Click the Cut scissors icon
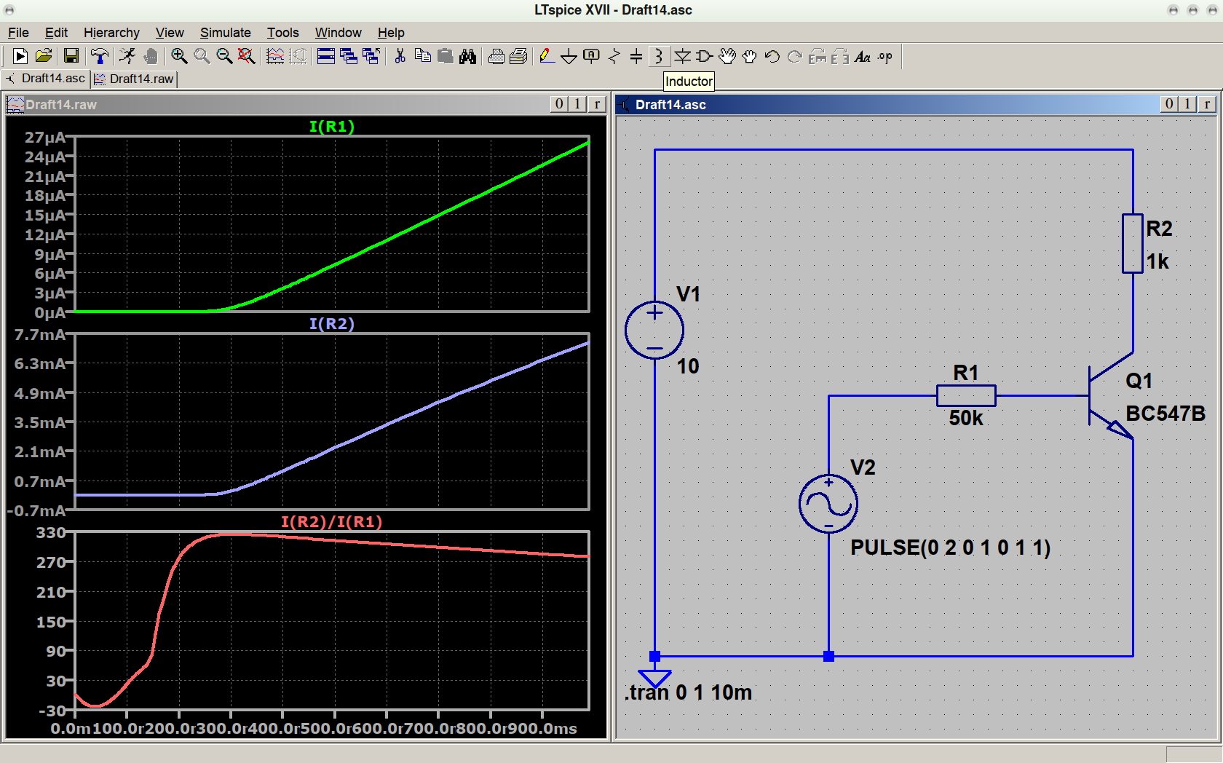Screen dimensions: 1223x763 (400, 56)
